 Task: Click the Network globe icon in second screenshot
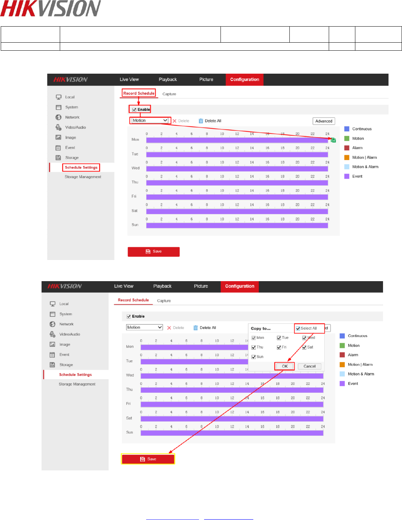point(52,324)
